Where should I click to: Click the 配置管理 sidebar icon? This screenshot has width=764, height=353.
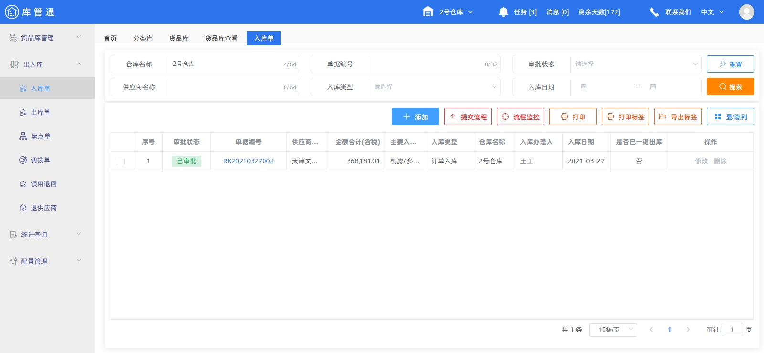(x=13, y=261)
